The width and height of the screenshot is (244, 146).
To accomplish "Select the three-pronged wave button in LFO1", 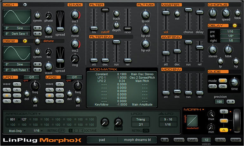I will (17, 90).
